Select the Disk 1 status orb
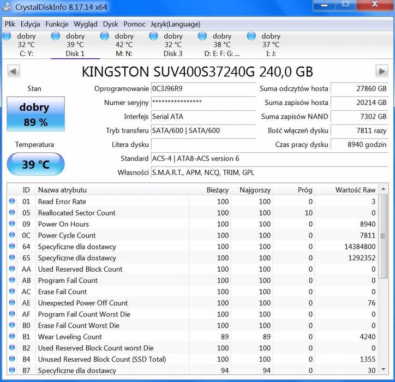The height and width of the screenshot is (382, 395). (56, 36)
